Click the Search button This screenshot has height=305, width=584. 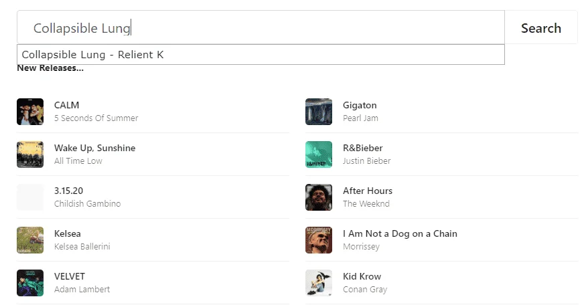[540, 27]
